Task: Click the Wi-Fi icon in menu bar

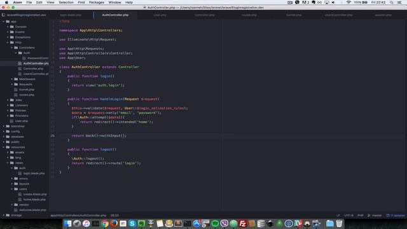Action: point(348,3)
